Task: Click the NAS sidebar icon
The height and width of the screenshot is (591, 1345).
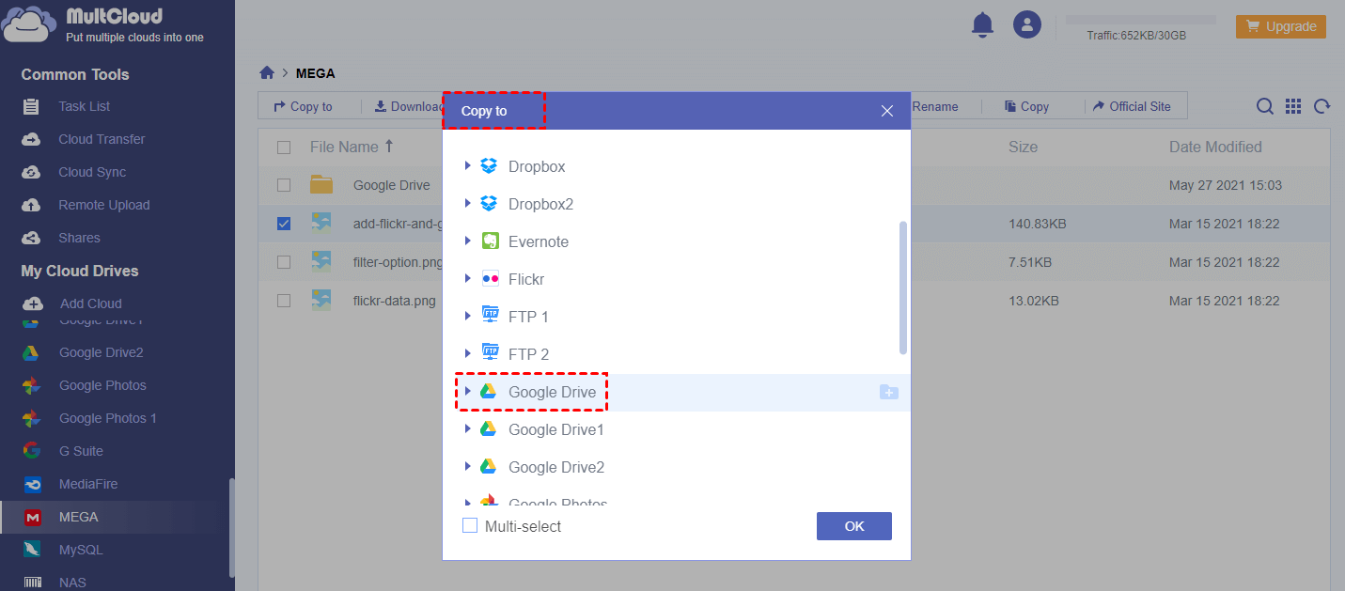Action: (x=32, y=583)
